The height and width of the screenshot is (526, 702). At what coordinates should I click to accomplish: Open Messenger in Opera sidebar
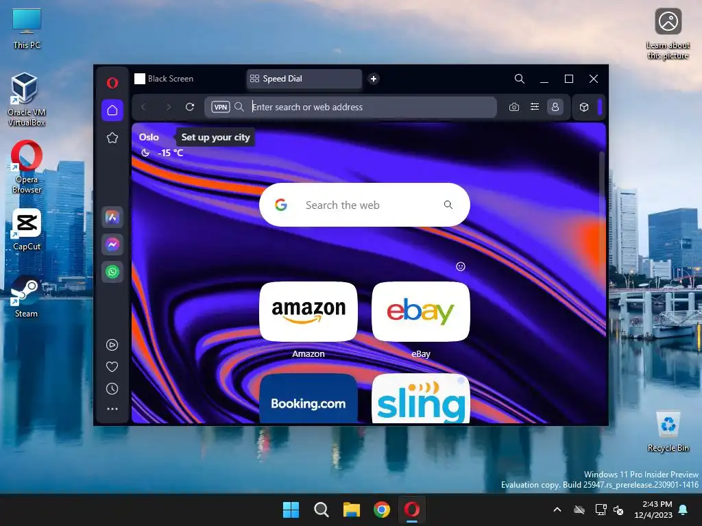(112, 245)
